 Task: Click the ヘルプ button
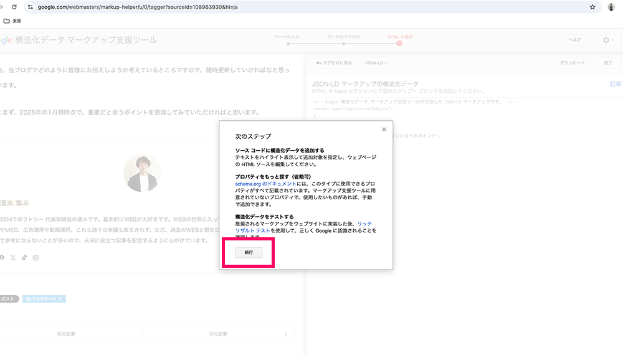click(574, 40)
